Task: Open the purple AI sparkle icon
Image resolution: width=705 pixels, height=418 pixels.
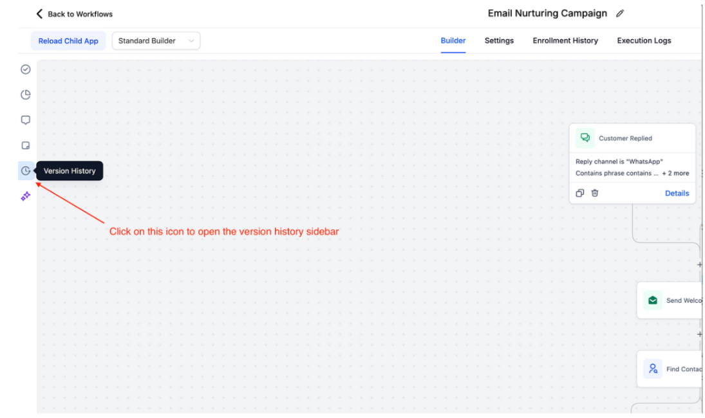Action: click(x=26, y=197)
